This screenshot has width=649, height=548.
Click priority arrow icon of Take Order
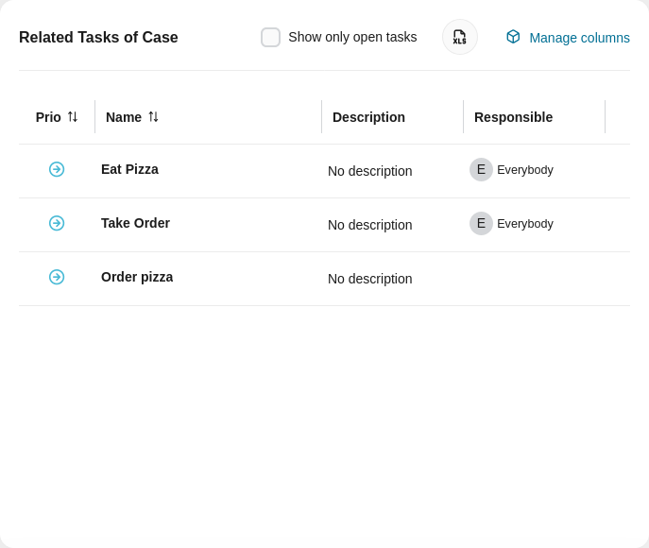(x=57, y=223)
